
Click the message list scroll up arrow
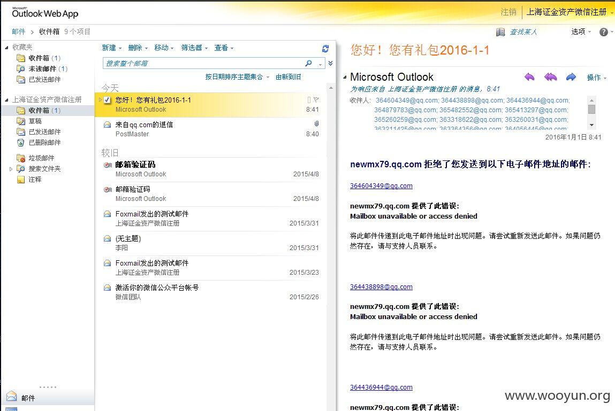pyautogui.click(x=331, y=88)
